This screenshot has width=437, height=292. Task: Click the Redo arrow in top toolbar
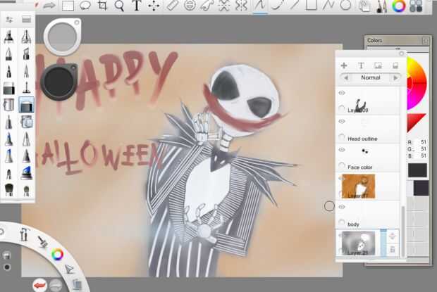pyautogui.click(x=49, y=5)
